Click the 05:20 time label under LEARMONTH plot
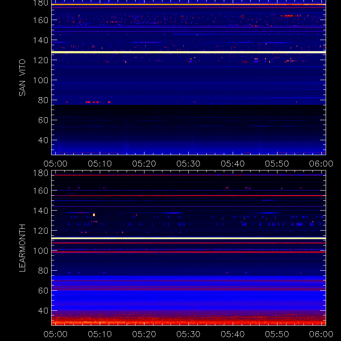The image size is (341, 341). (x=144, y=334)
